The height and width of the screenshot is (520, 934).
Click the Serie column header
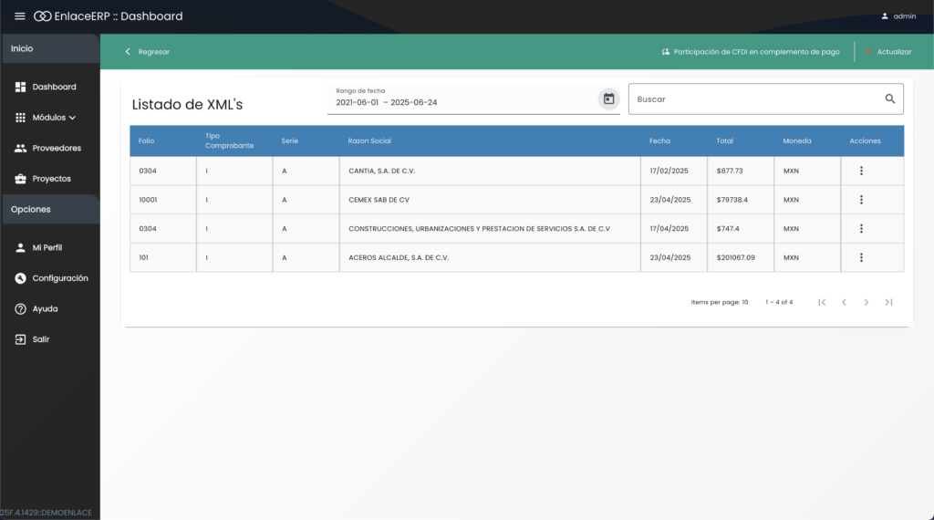click(x=289, y=141)
